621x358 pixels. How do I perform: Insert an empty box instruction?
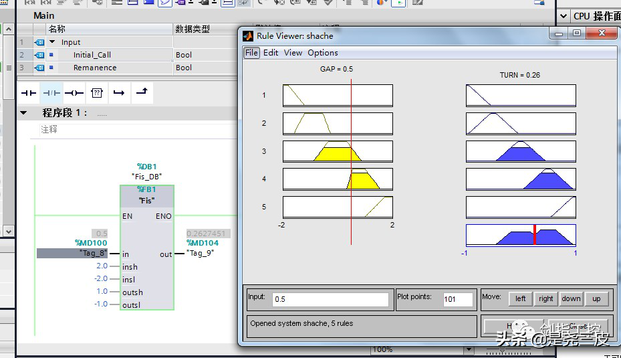pos(97,93)
